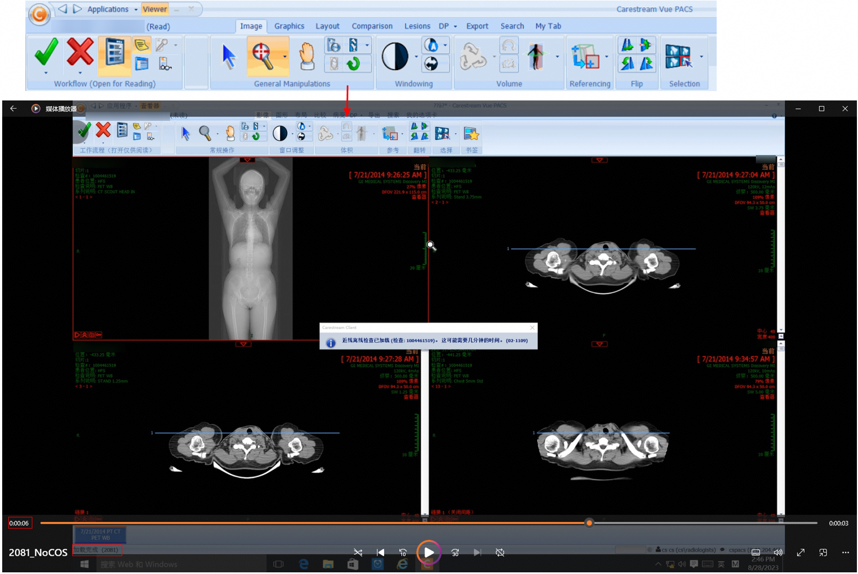This screenshot has width=858, height=574.
Task: Switch to the Graphics ribbon tab
Action: point(289,26)
